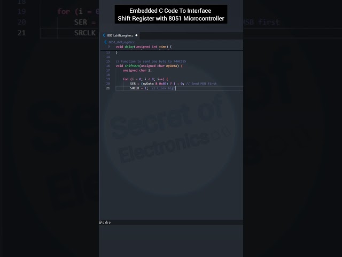
Task: Click the shiftOut function declaration on line 16
Action: pos(149,66)
